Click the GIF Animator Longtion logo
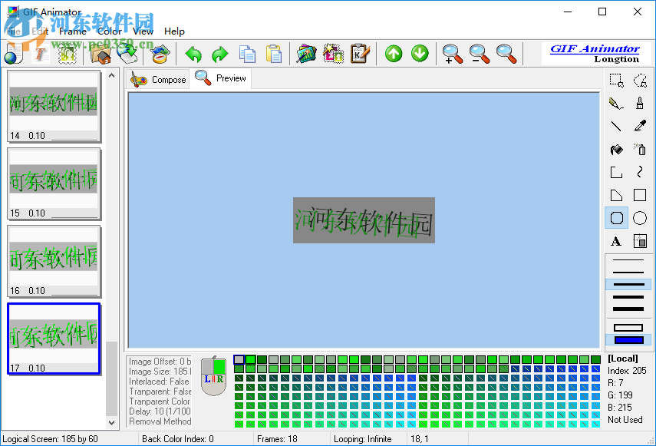Viewport: 656px width, 446px height. pos(596,54)
